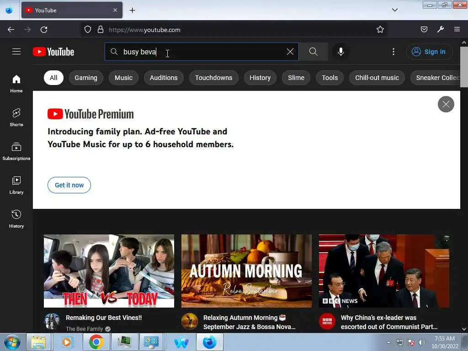Screen dimensions: 468x351
Task: Select the Chill-out music filter chip
Action: [377, 78]
